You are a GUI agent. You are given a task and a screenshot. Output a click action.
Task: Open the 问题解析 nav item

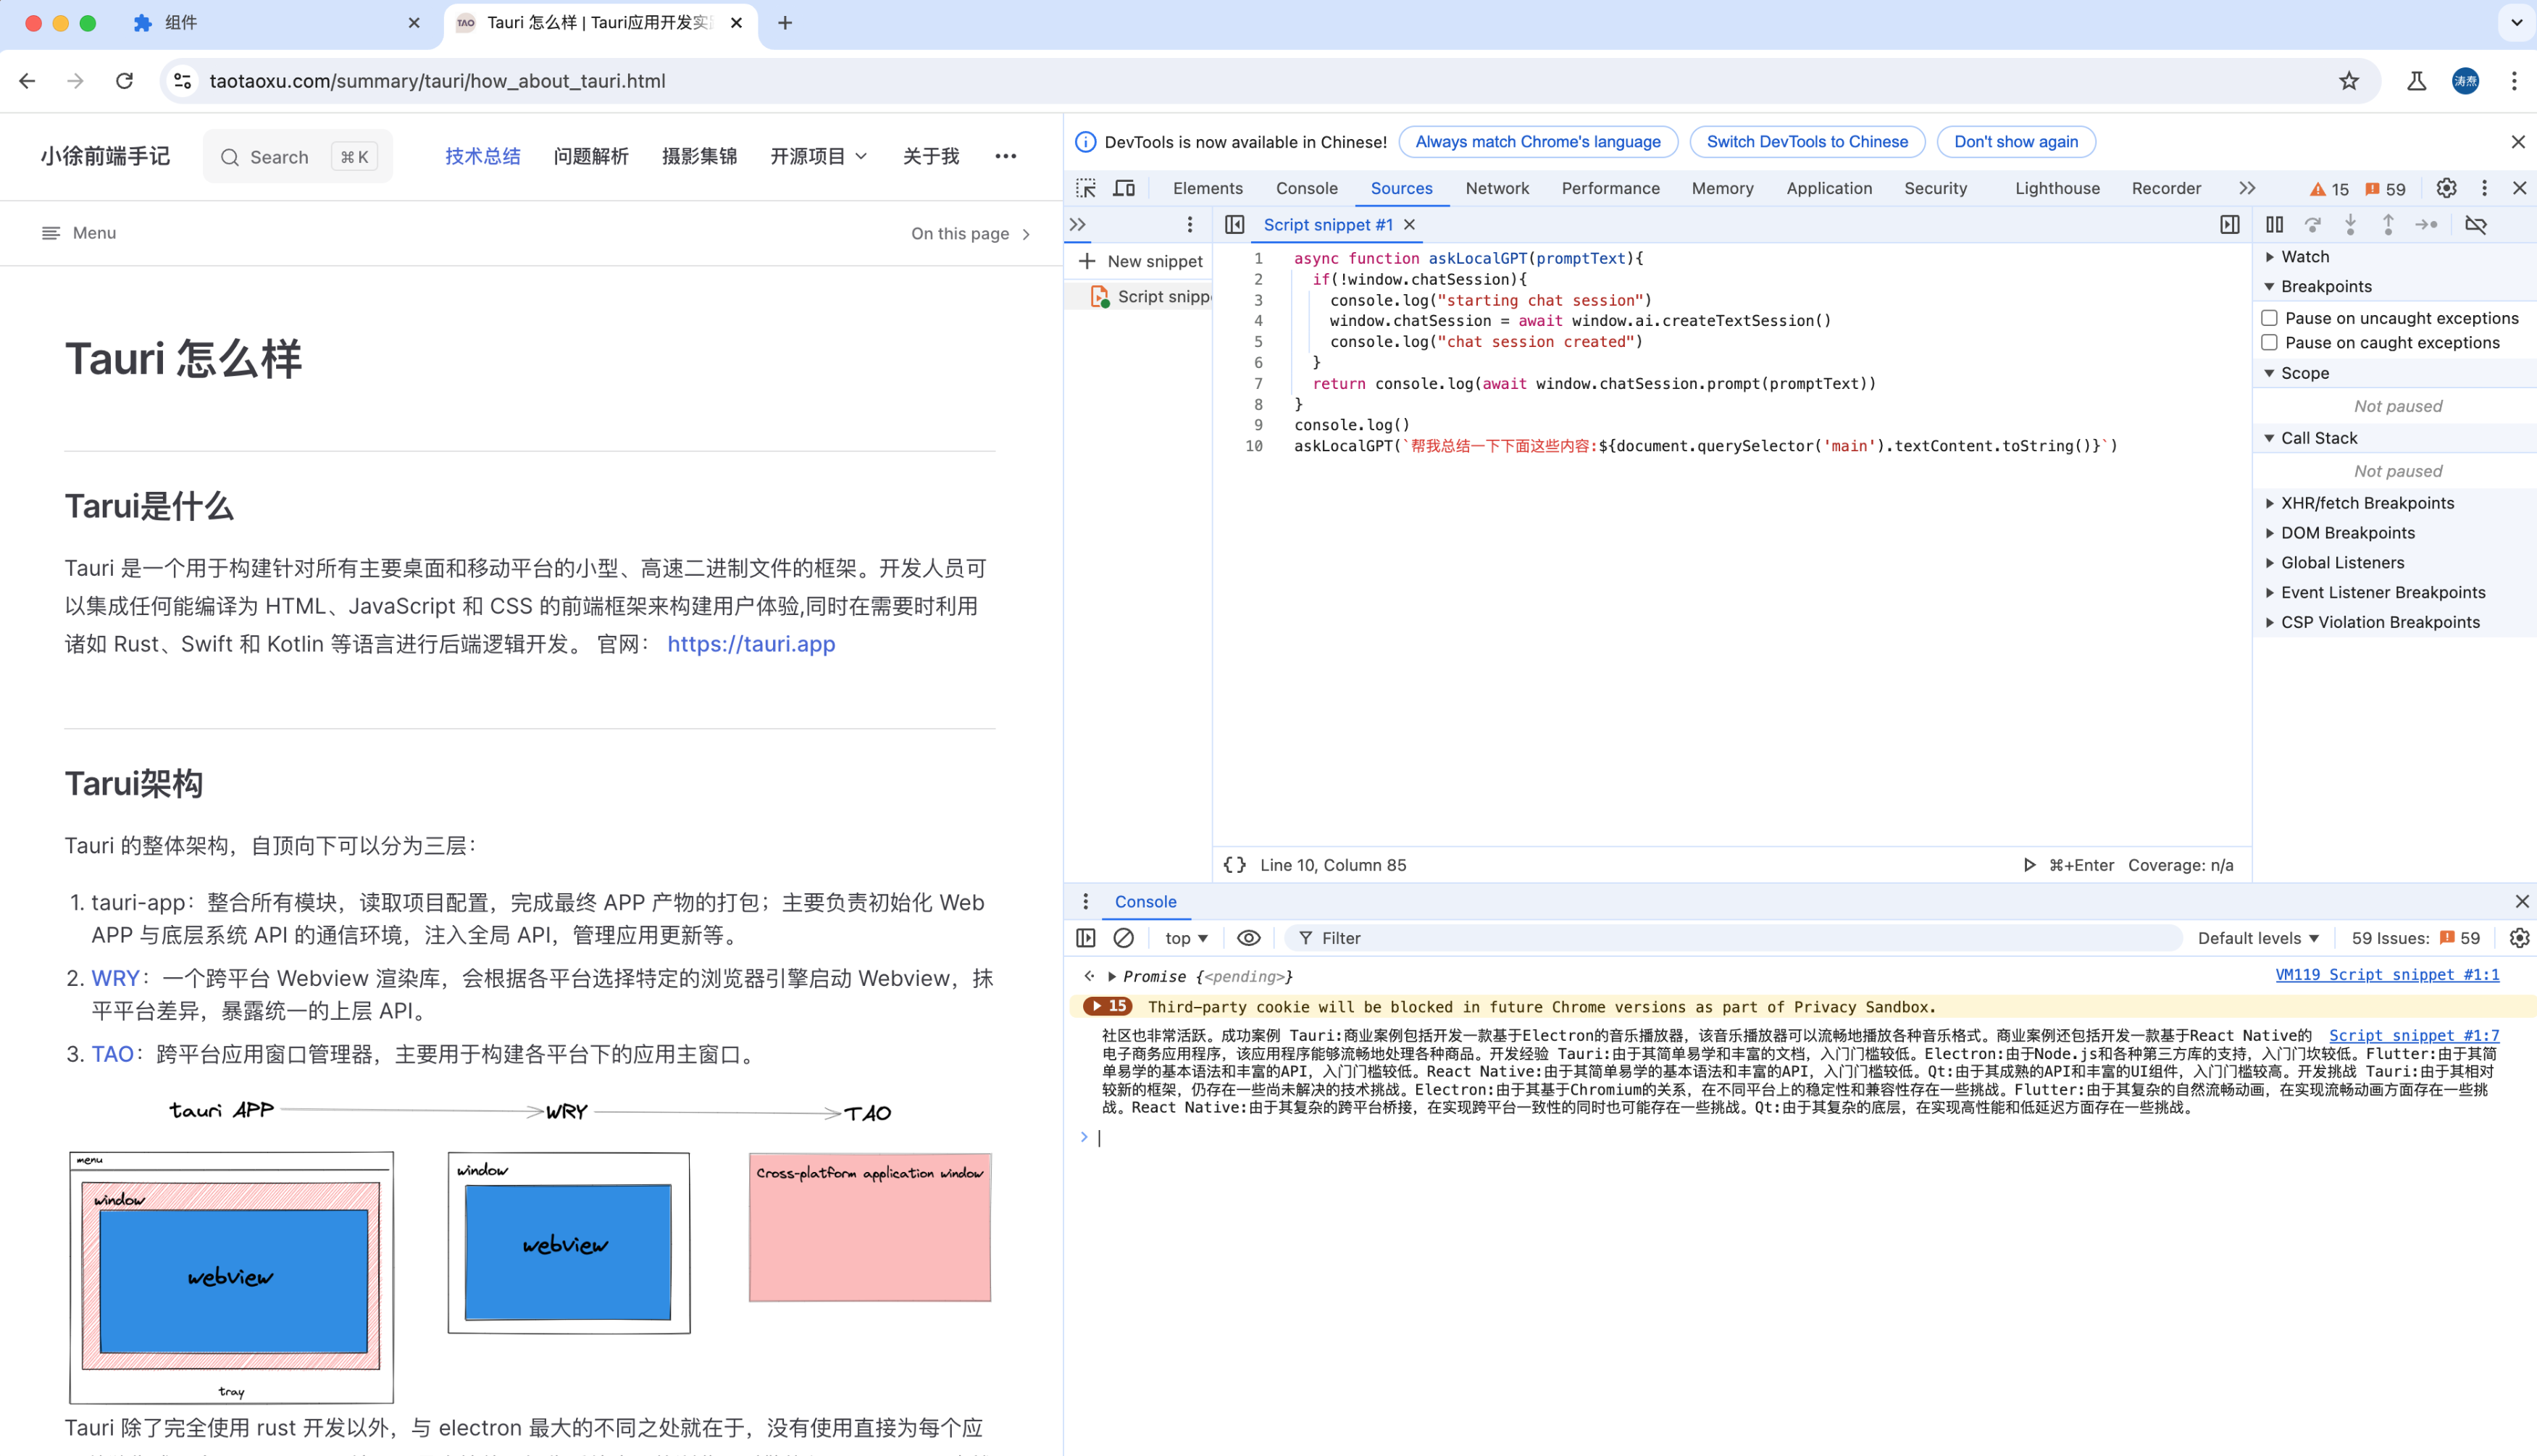point(591,156)
